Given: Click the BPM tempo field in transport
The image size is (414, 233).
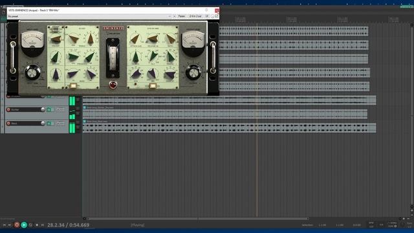Looking at the screenshot, I should [371, 225].
